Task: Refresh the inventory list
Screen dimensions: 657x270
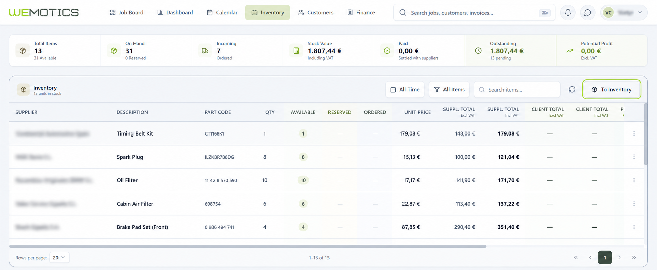Action: click(x=572, y=89)
